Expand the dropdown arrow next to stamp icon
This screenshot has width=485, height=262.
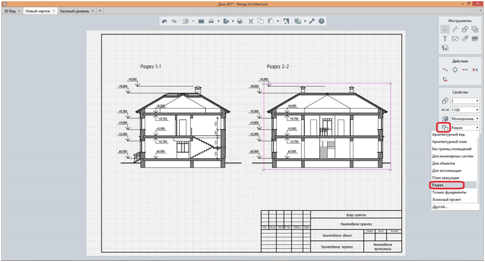pos(218,21)
